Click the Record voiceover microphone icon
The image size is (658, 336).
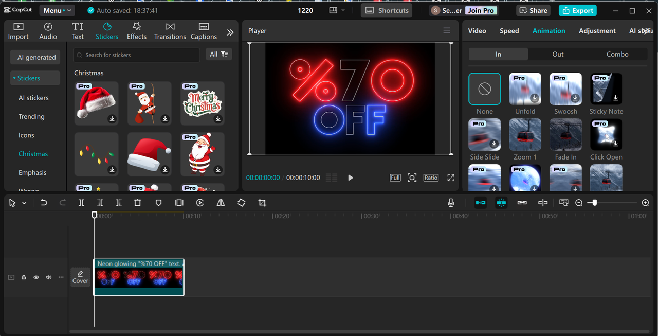click(x=451, y=203)
